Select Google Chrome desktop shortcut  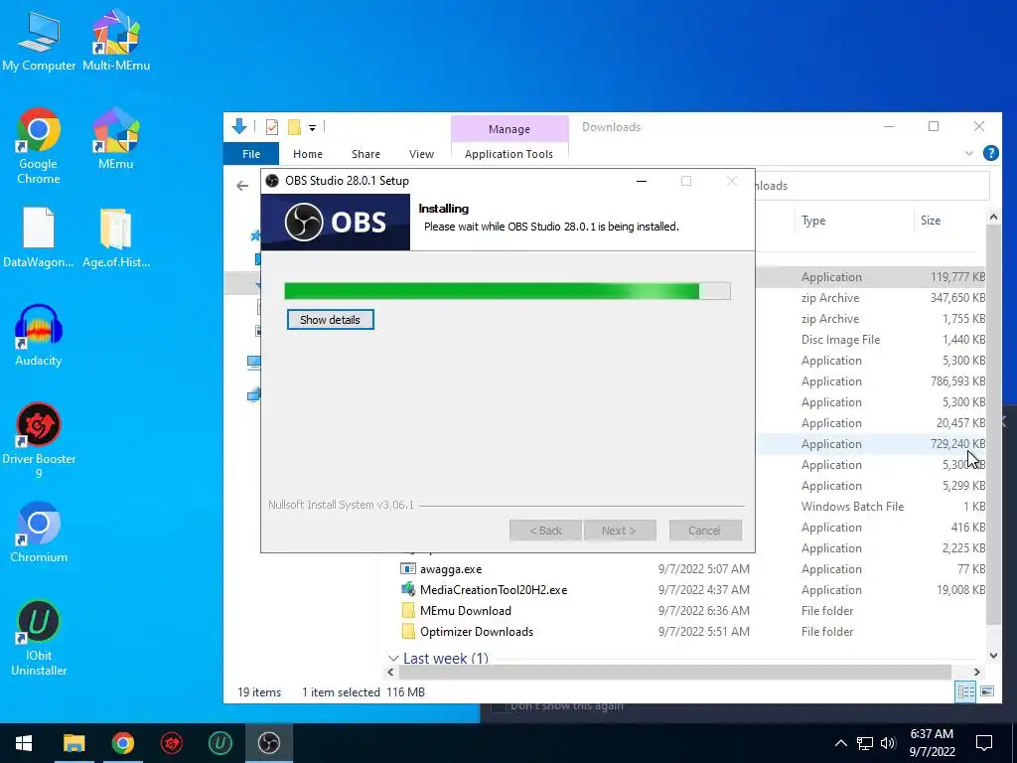39,146
